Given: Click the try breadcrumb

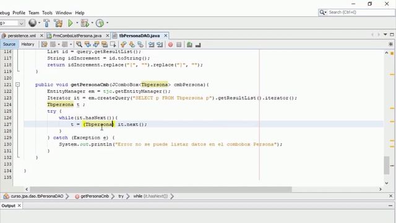Looking at the screenshot, I should (x=121, y=196).
